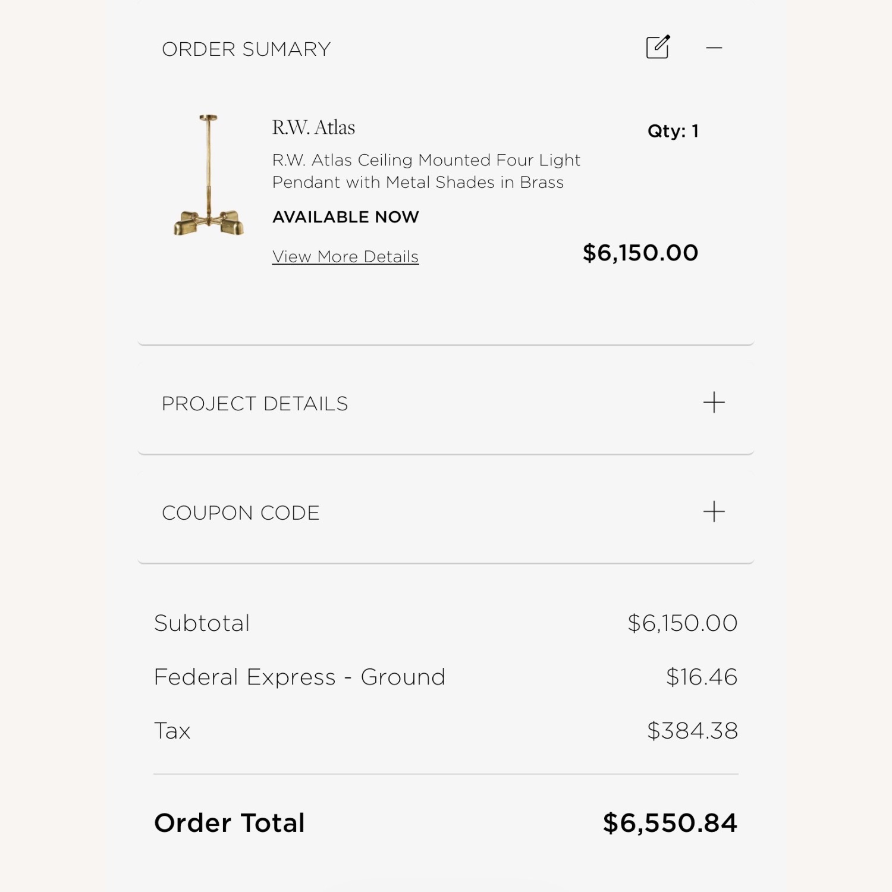
Task: Click the Federal Express - Ground shipping label
Action: tap(299, 677)
